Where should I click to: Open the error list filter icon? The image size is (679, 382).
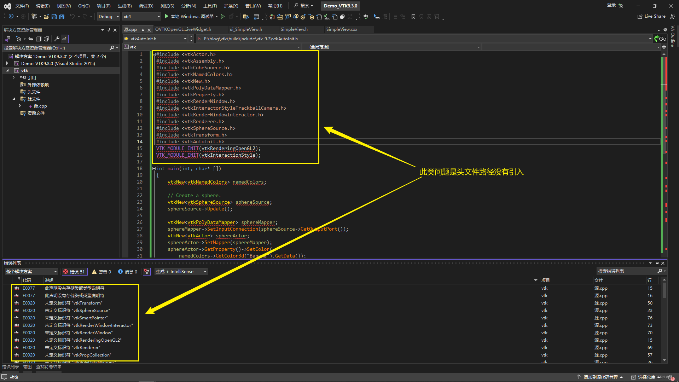146,272
